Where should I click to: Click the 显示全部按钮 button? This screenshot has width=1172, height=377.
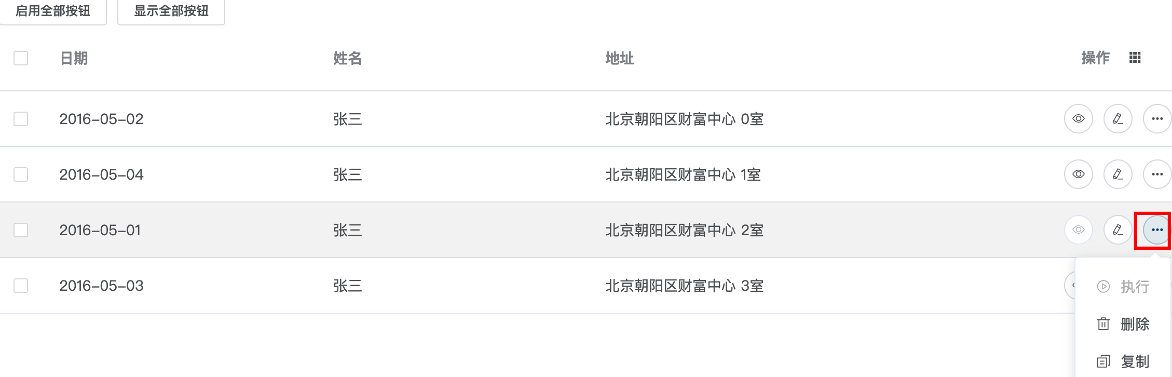point(171,11)
